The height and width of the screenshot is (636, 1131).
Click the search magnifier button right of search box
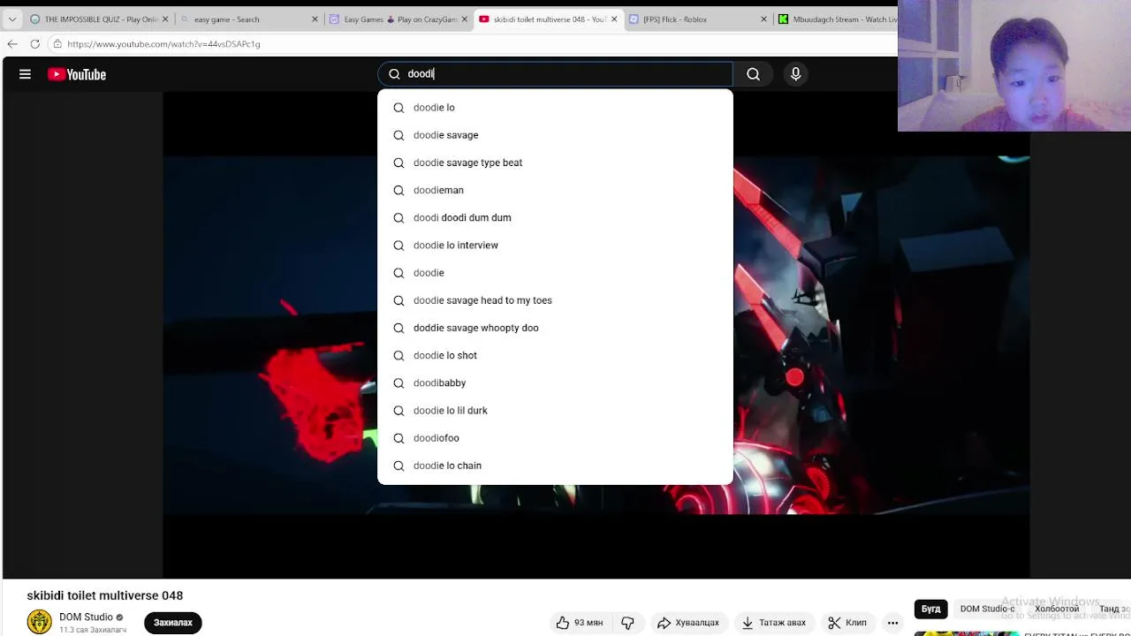(x=753, y=75)
